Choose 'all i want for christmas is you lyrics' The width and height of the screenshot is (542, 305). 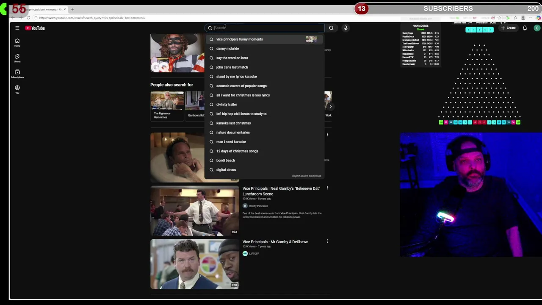(265, 95)
